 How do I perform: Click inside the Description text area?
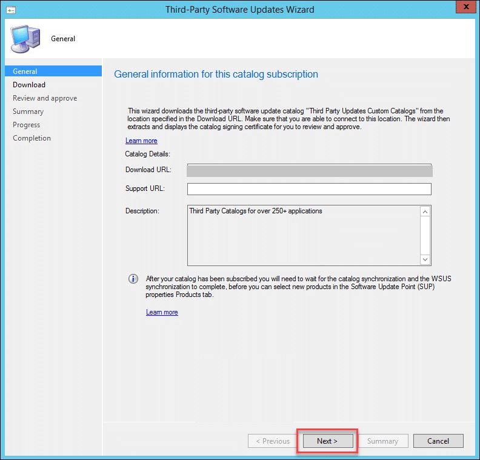point(303,235)
